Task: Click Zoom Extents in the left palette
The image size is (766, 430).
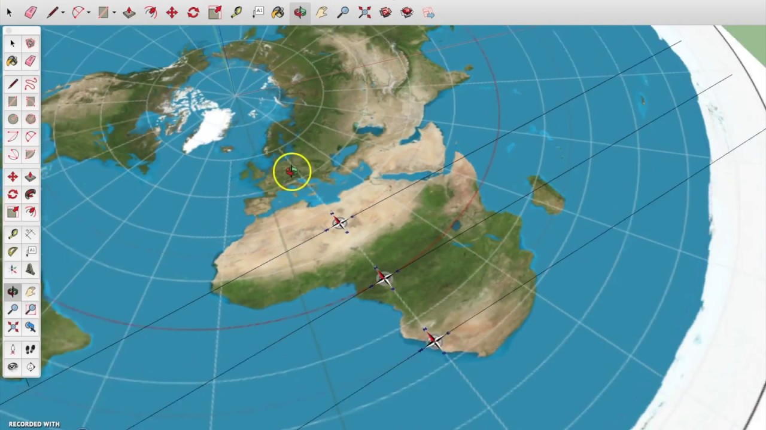Action: point(13,327)
